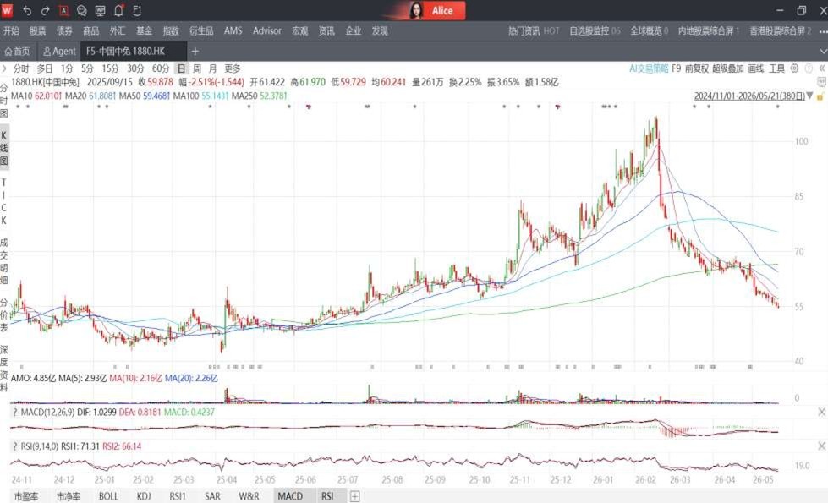Viewport: 828px width, 503px height.
Task: Open the 分时图 side view
Action: (3, 101)
